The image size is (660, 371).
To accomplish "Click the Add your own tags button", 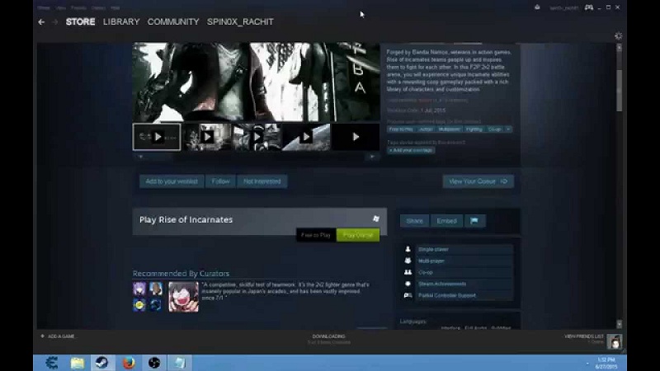I will click(411, 150).
